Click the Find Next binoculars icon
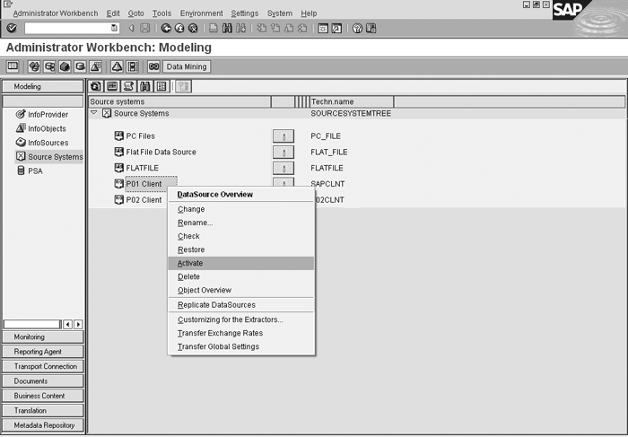Viewport: 628px width, 437px height. tap(240, 28)
